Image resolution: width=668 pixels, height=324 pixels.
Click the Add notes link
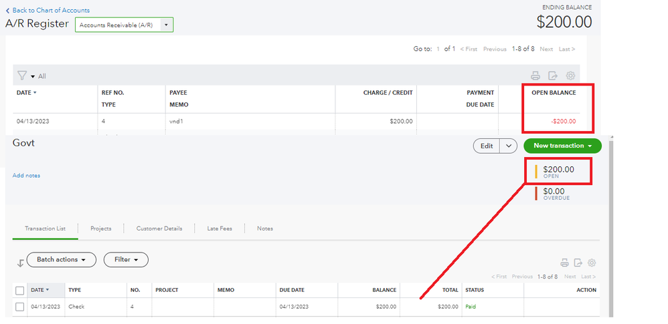[x=26, y=176]
